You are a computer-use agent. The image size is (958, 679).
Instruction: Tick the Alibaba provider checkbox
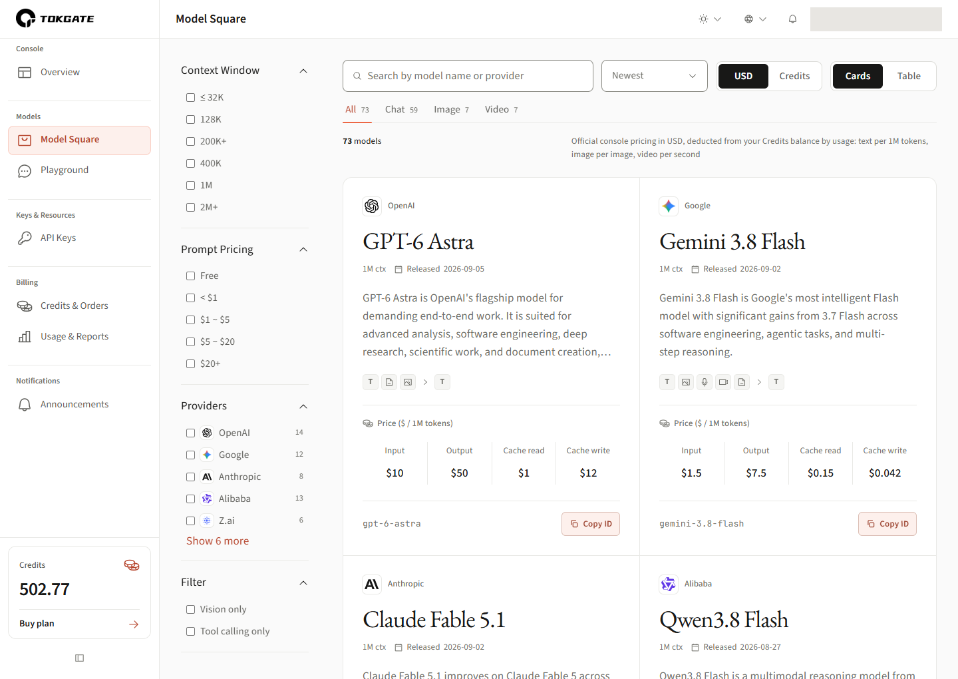191,499
